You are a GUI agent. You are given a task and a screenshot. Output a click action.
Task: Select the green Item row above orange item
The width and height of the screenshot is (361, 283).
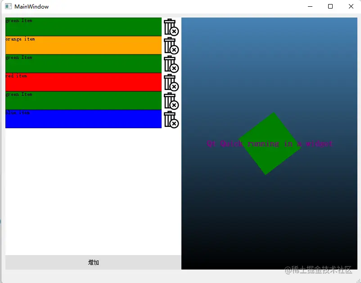tap(83, 27)
